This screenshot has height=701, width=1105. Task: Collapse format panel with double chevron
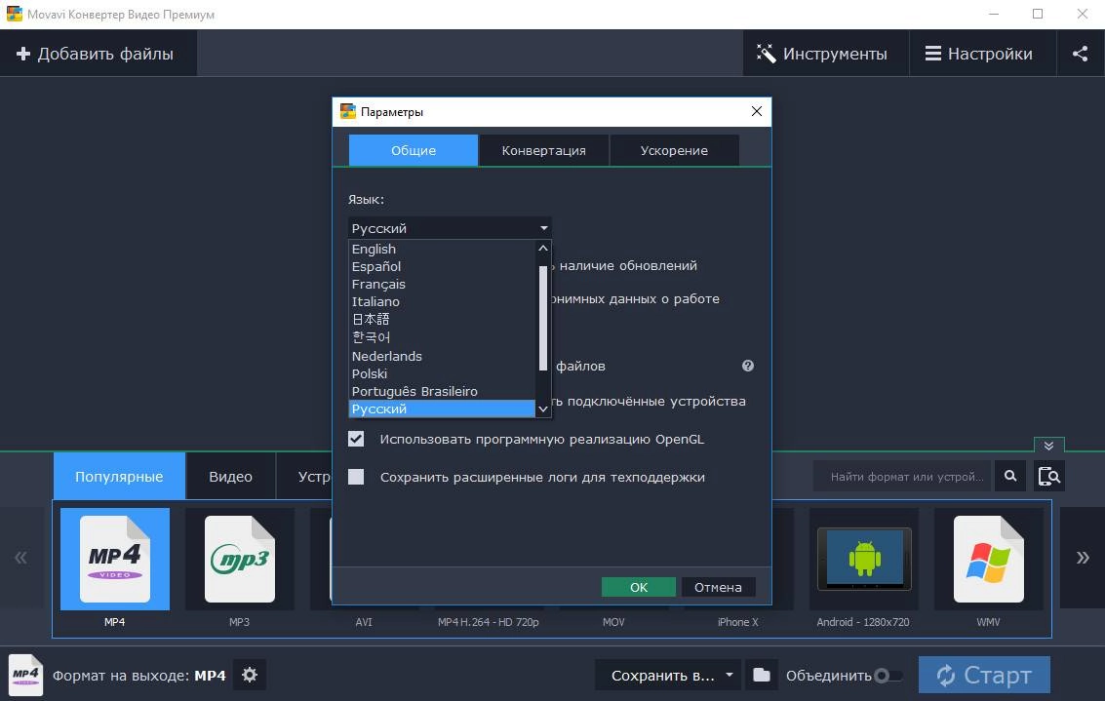tap(1048, 446)
